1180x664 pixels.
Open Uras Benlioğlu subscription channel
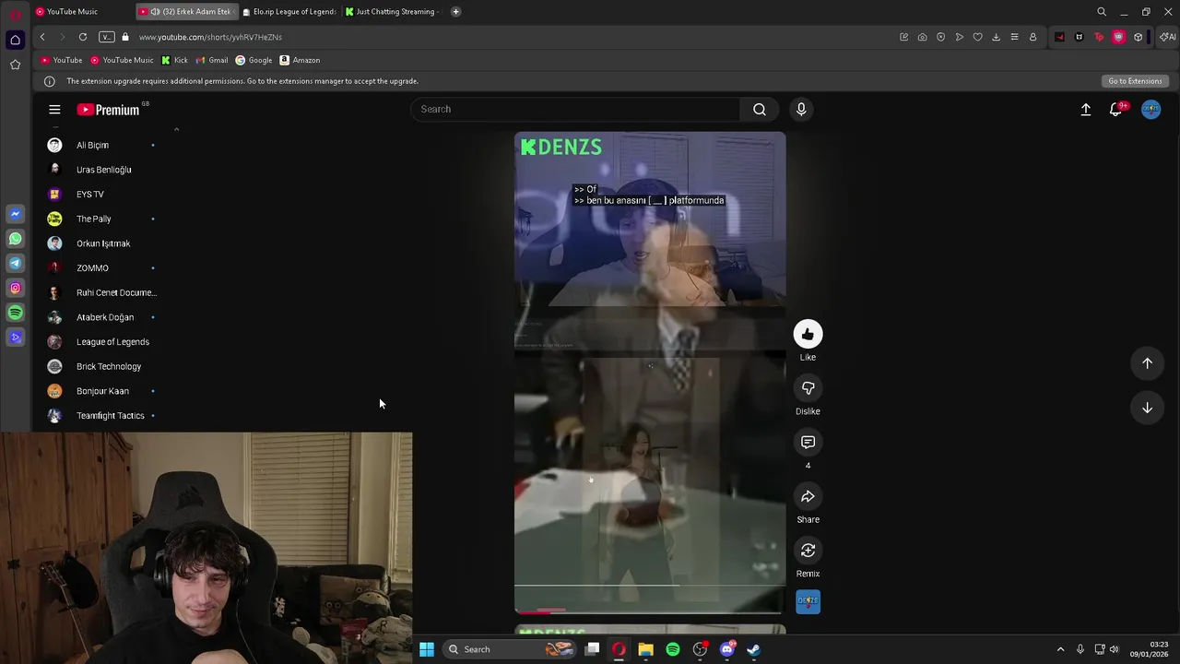coord(101,170)
